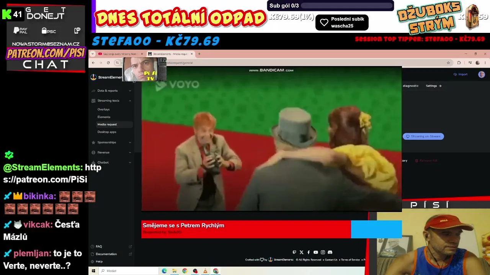Click the Remove All button
Viewport: 490px width, 275px height.
click(x=426, y=161)
